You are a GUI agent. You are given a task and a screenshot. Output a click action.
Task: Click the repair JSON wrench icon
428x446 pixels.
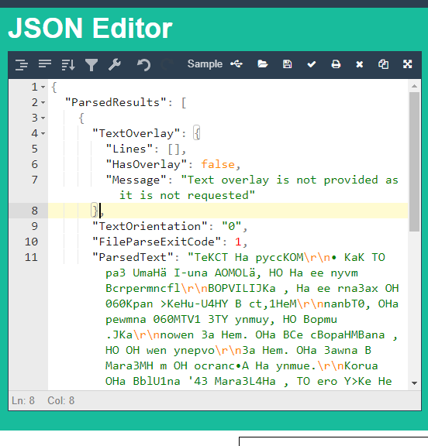(115, 64)
